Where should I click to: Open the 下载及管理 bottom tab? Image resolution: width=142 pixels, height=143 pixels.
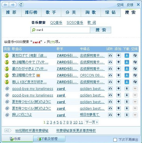49,139
